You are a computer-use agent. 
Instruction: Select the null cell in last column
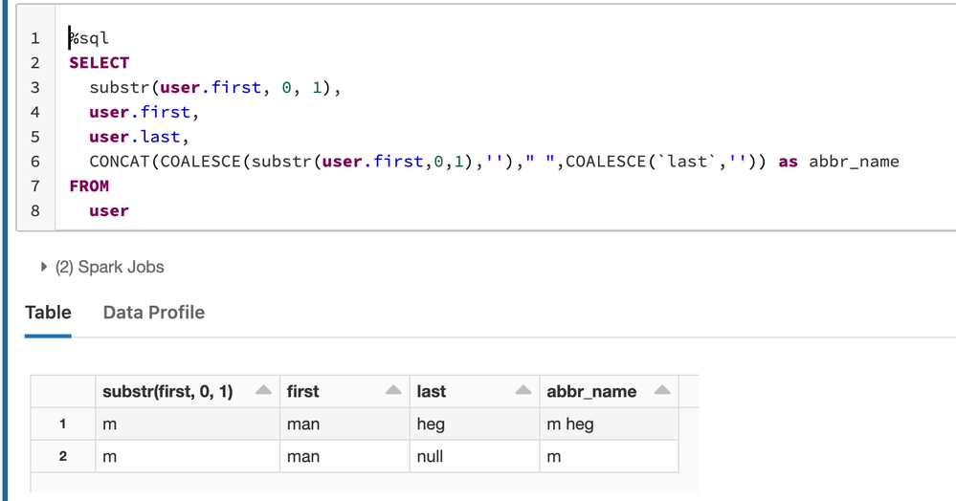coord(430,457)
